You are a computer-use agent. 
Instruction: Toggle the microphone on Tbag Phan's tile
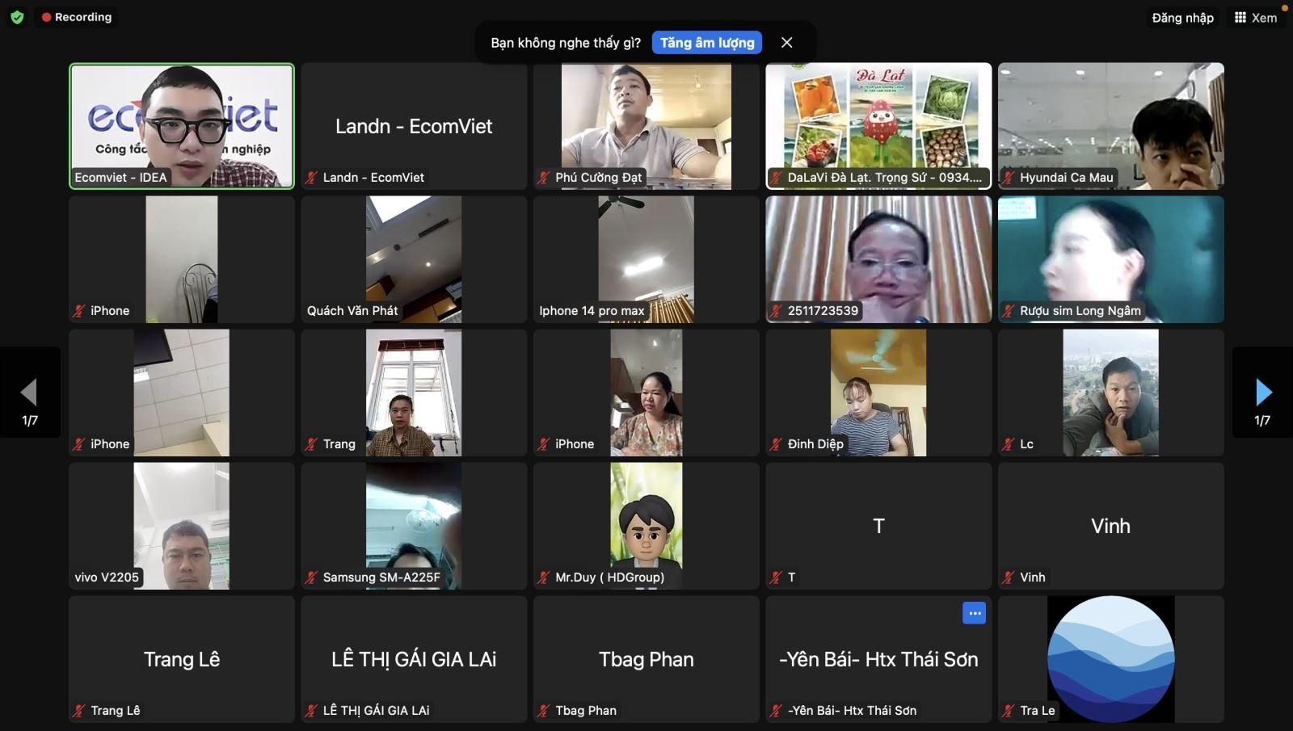[543, 710]
